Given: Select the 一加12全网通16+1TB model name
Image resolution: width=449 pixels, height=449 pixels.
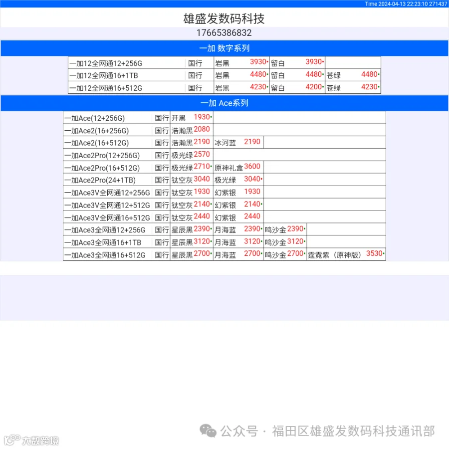Looking at the screenshot, I should [104, 76].
